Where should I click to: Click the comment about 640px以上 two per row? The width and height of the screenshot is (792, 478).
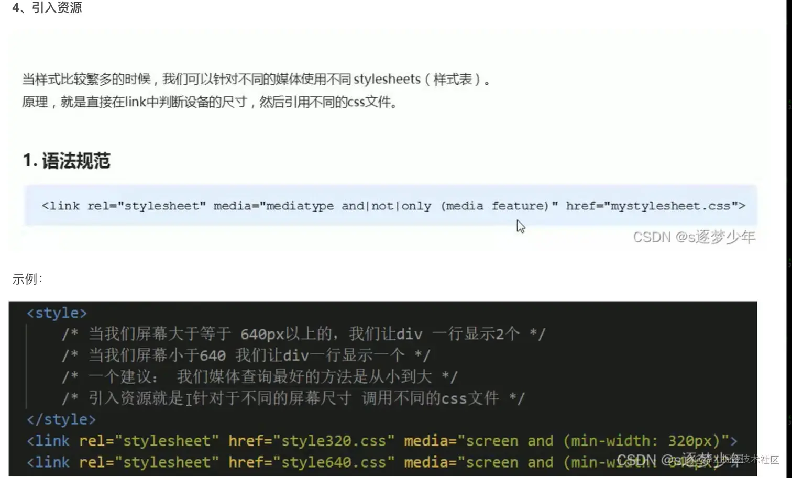click(304, 334)
